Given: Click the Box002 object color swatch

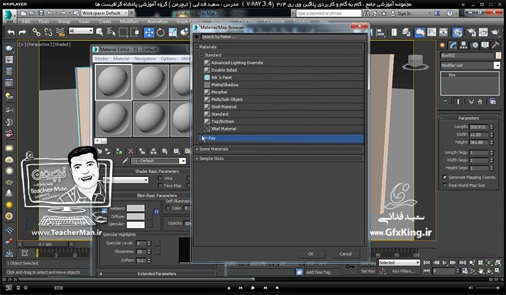Looking at the screenshot, I should point(498,56).
